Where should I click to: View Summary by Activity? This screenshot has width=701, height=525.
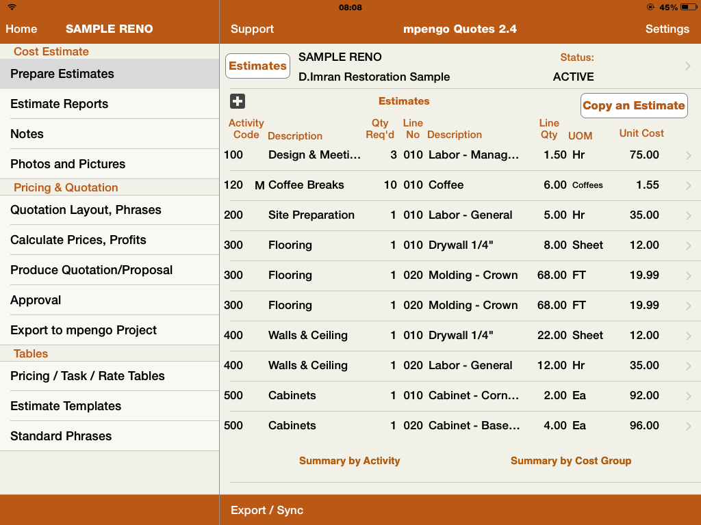pos(349,461)
